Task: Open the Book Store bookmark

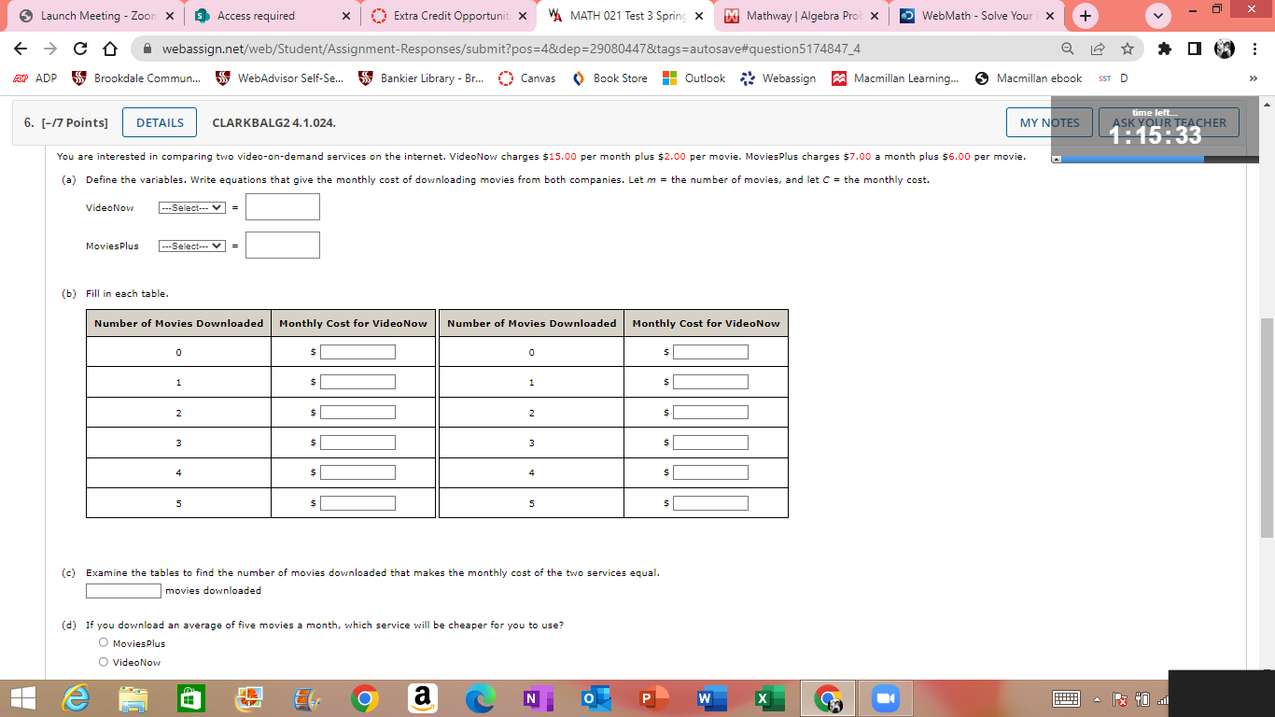Action: coord(609,78)
